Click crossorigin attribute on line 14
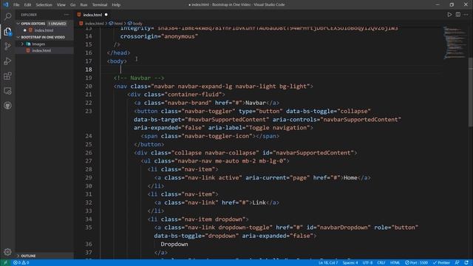This screenshot has height=266, width=473. click(139, 36)
